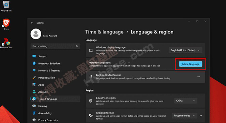Image resolution: width=226 pixels, height=123 pixels.
Task: Click the Preferred languages heading text
Action: pos(100,63)
